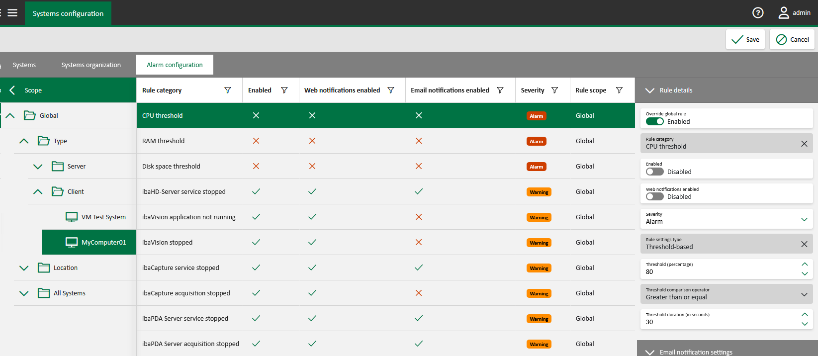Toggle the Web notifications enabled switch
Screen dimensions: 818x356
click(655, 196)
